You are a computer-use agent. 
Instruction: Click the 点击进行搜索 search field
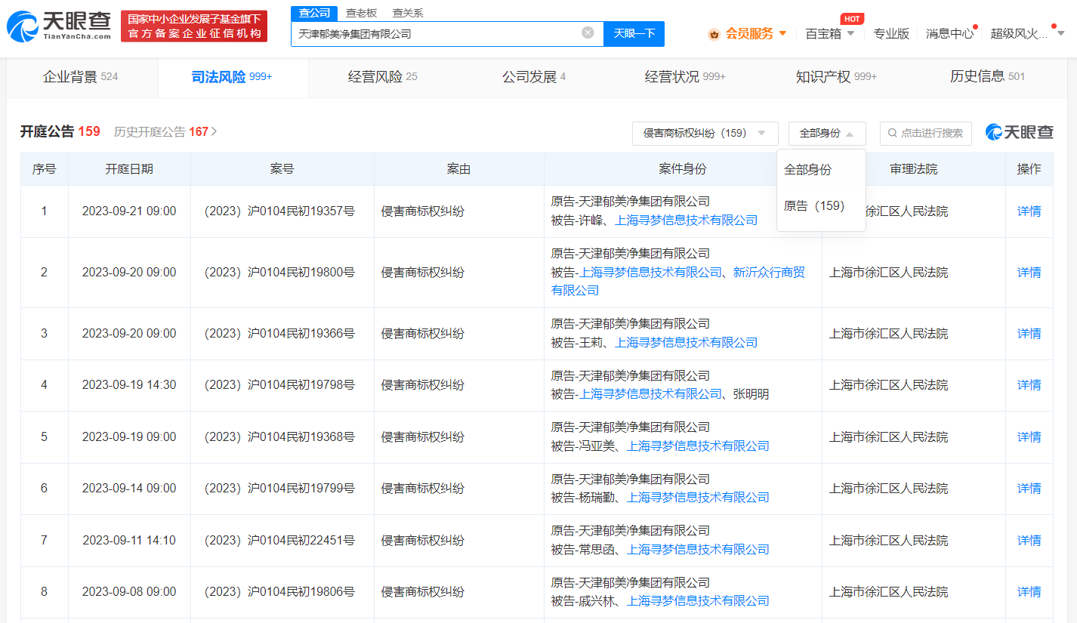coord(926,133)
